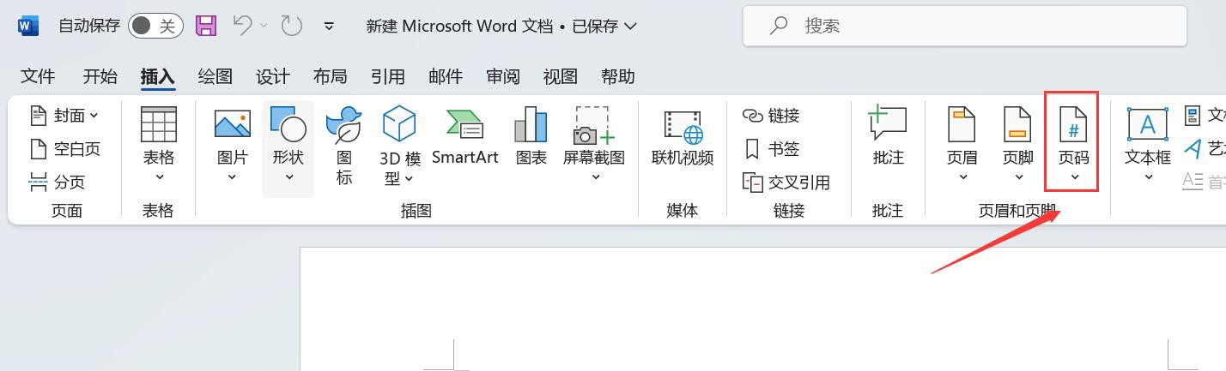Add a 批注 comment
Viewport: 1226px width, 371px height.
tap(888, 137)
